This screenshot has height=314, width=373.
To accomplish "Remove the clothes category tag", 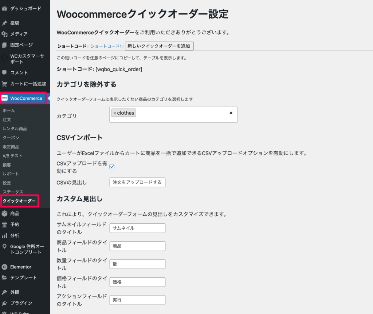I will click(115, 113).
